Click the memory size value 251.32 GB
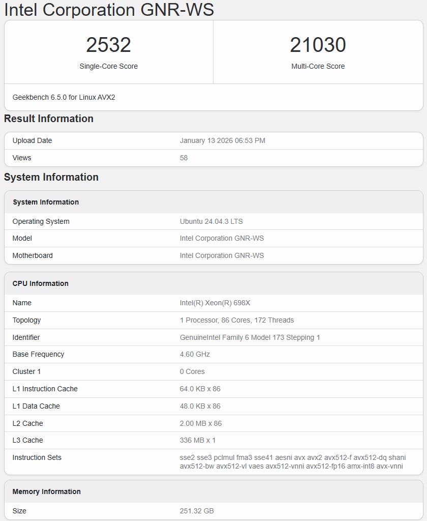427x521 pixels. coord(197,511)
